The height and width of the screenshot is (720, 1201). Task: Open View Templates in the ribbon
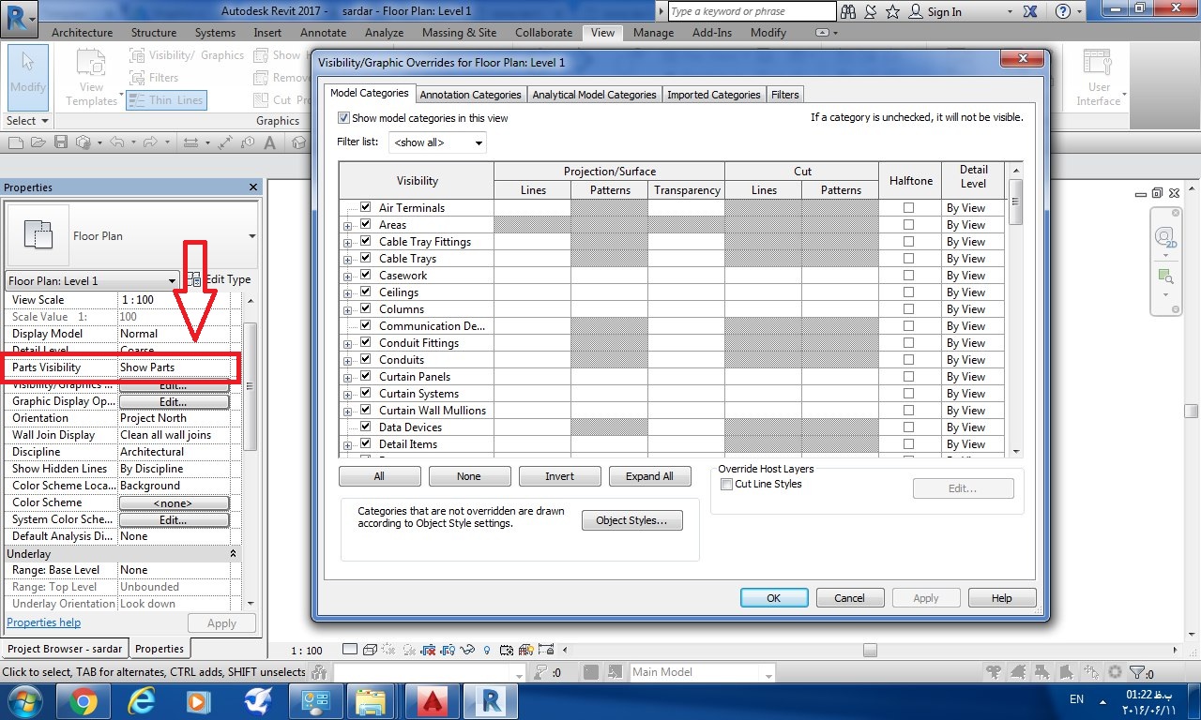pyautogui.click(x=91, y=77)
